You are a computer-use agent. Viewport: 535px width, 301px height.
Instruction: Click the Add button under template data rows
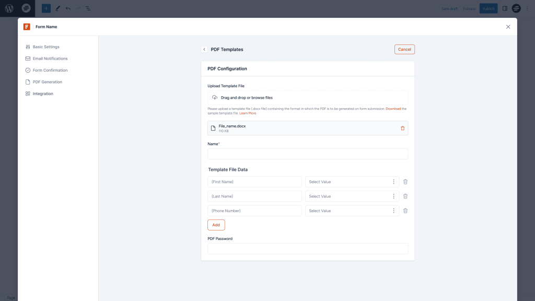coord(216,225)
